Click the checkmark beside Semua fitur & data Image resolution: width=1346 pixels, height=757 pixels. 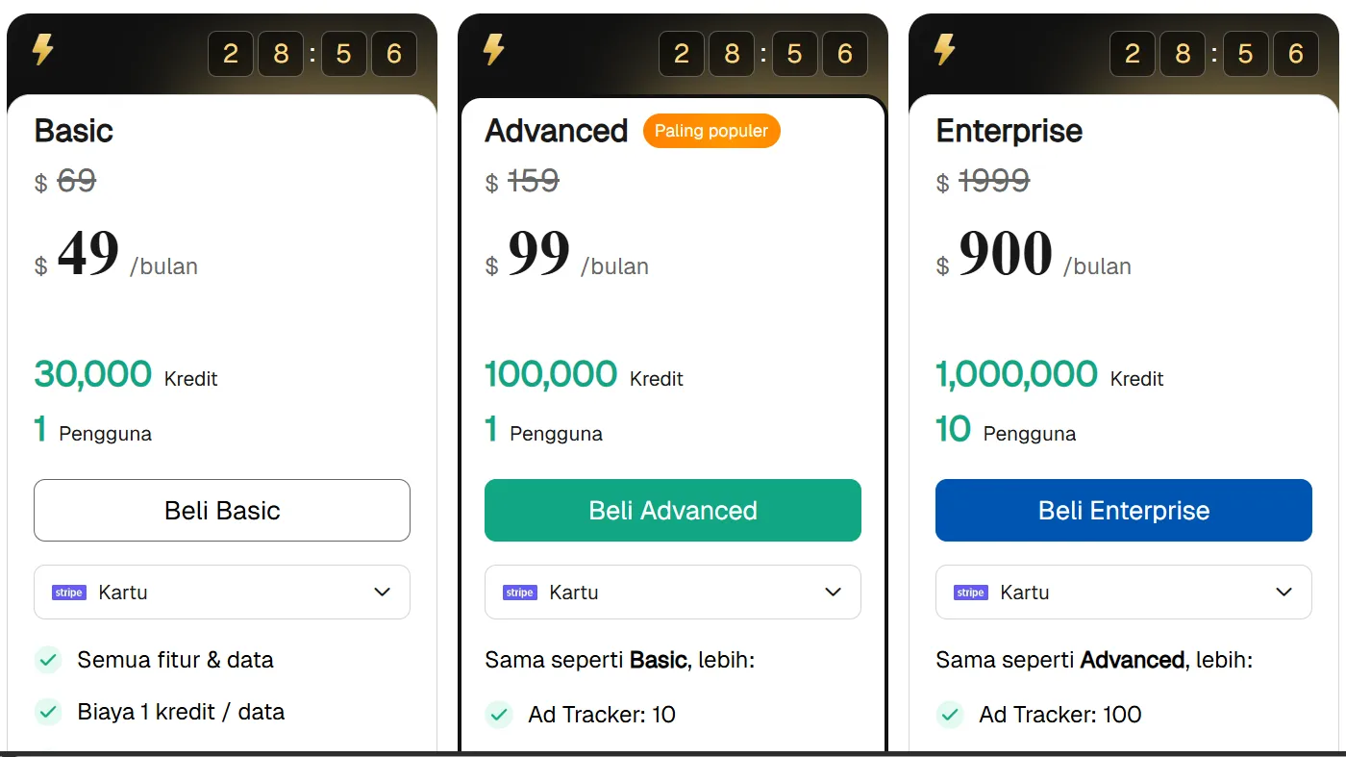click(x=48, y=660)
